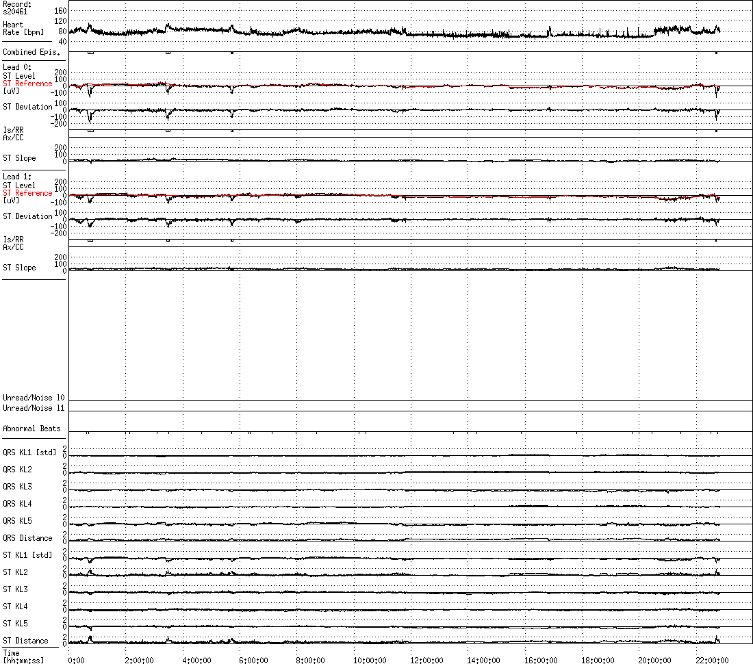This screenshot has width=753, height=664.
Task: Select the ST KL1 [std] label
Action: click(x=27, y=555)
